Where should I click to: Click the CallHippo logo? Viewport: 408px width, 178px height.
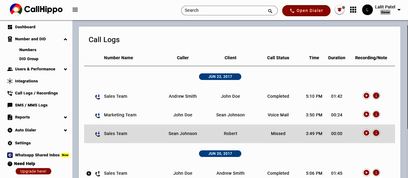tap(36, 10)
